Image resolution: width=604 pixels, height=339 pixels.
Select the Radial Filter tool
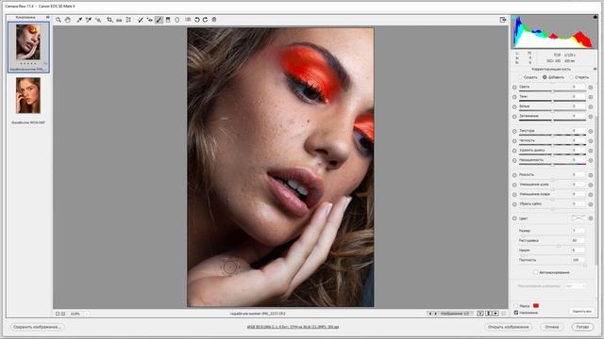pyautogui.click(x=177, y=20)
